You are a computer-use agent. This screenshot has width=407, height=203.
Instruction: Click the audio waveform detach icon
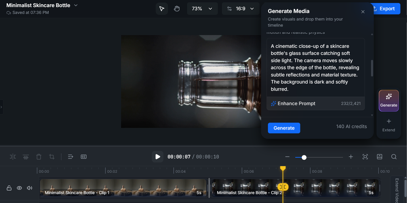(x=26, y=157)
